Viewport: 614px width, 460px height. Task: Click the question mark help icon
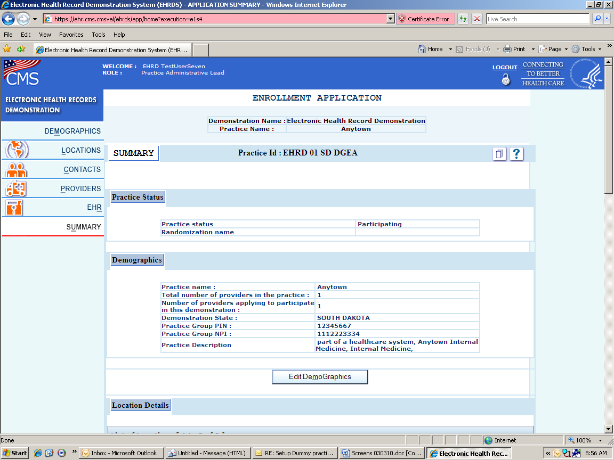pos(516,154)
